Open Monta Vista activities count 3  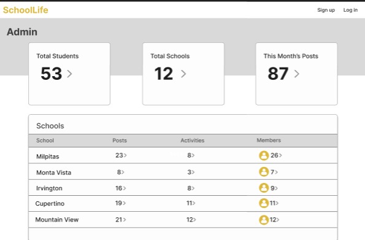(191, 172)
